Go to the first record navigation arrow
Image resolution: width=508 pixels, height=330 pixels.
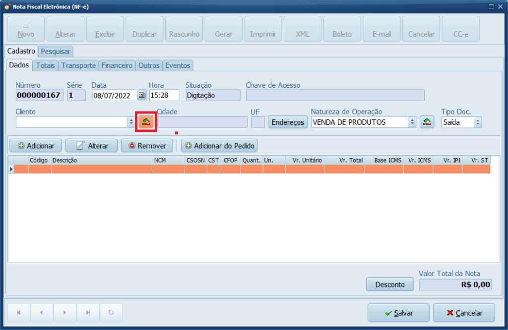pyautogui.click(x=19, y=313)
